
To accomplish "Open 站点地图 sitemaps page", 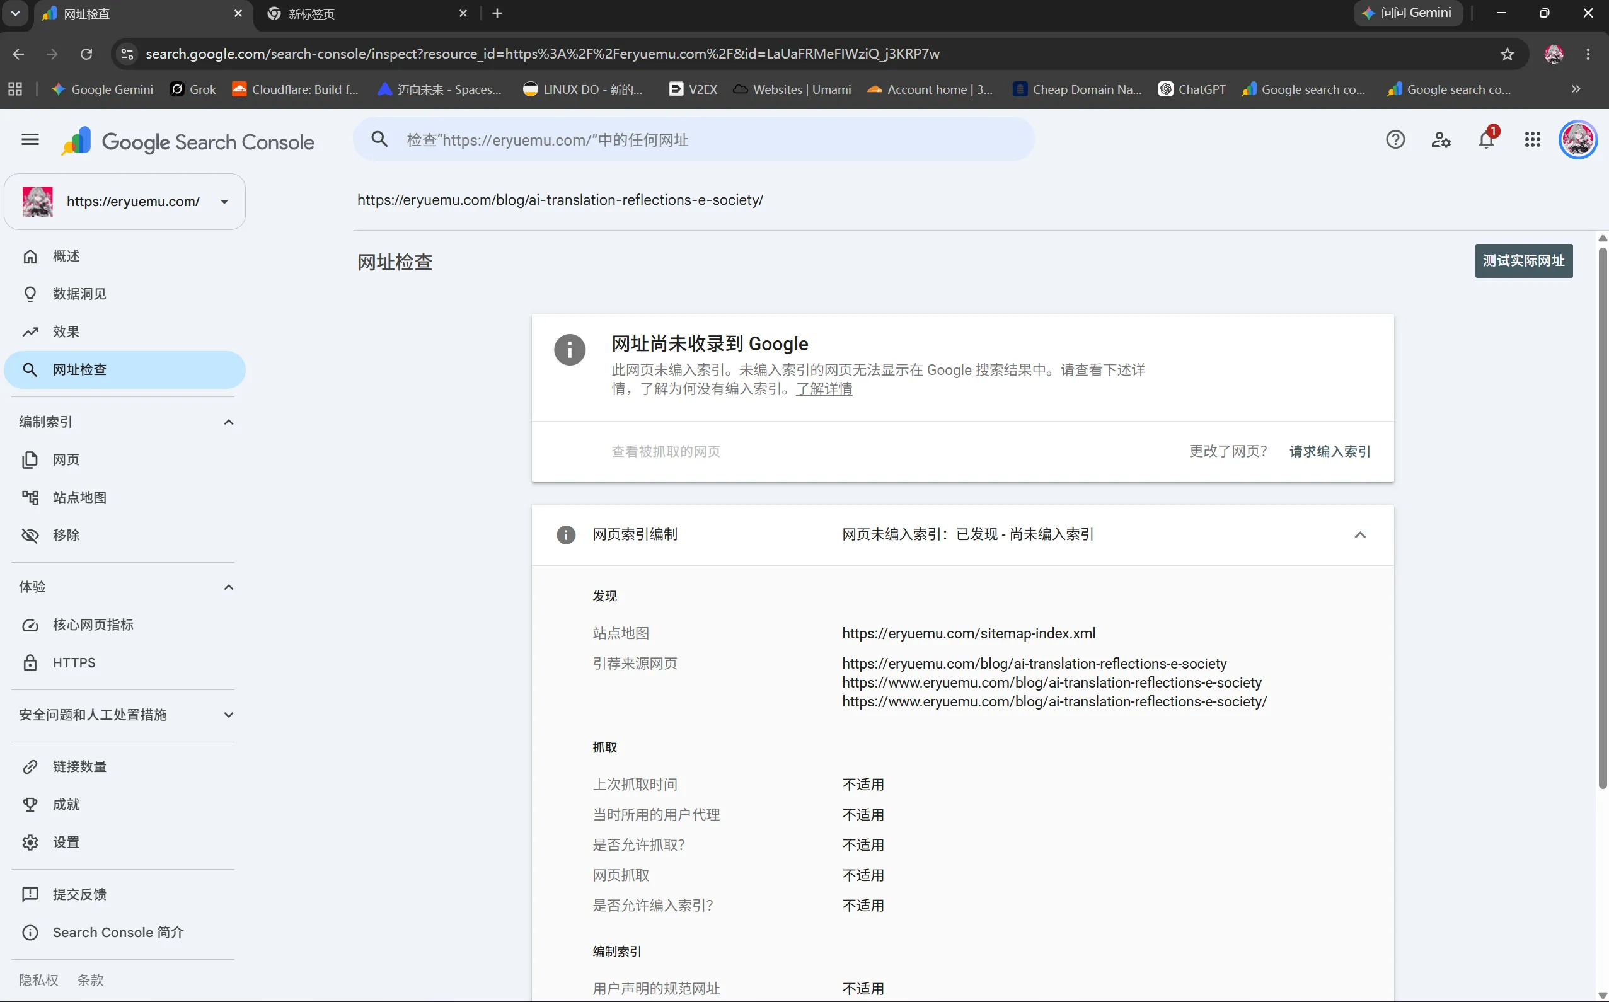I will pyautogui.click(x=125, y=498).
